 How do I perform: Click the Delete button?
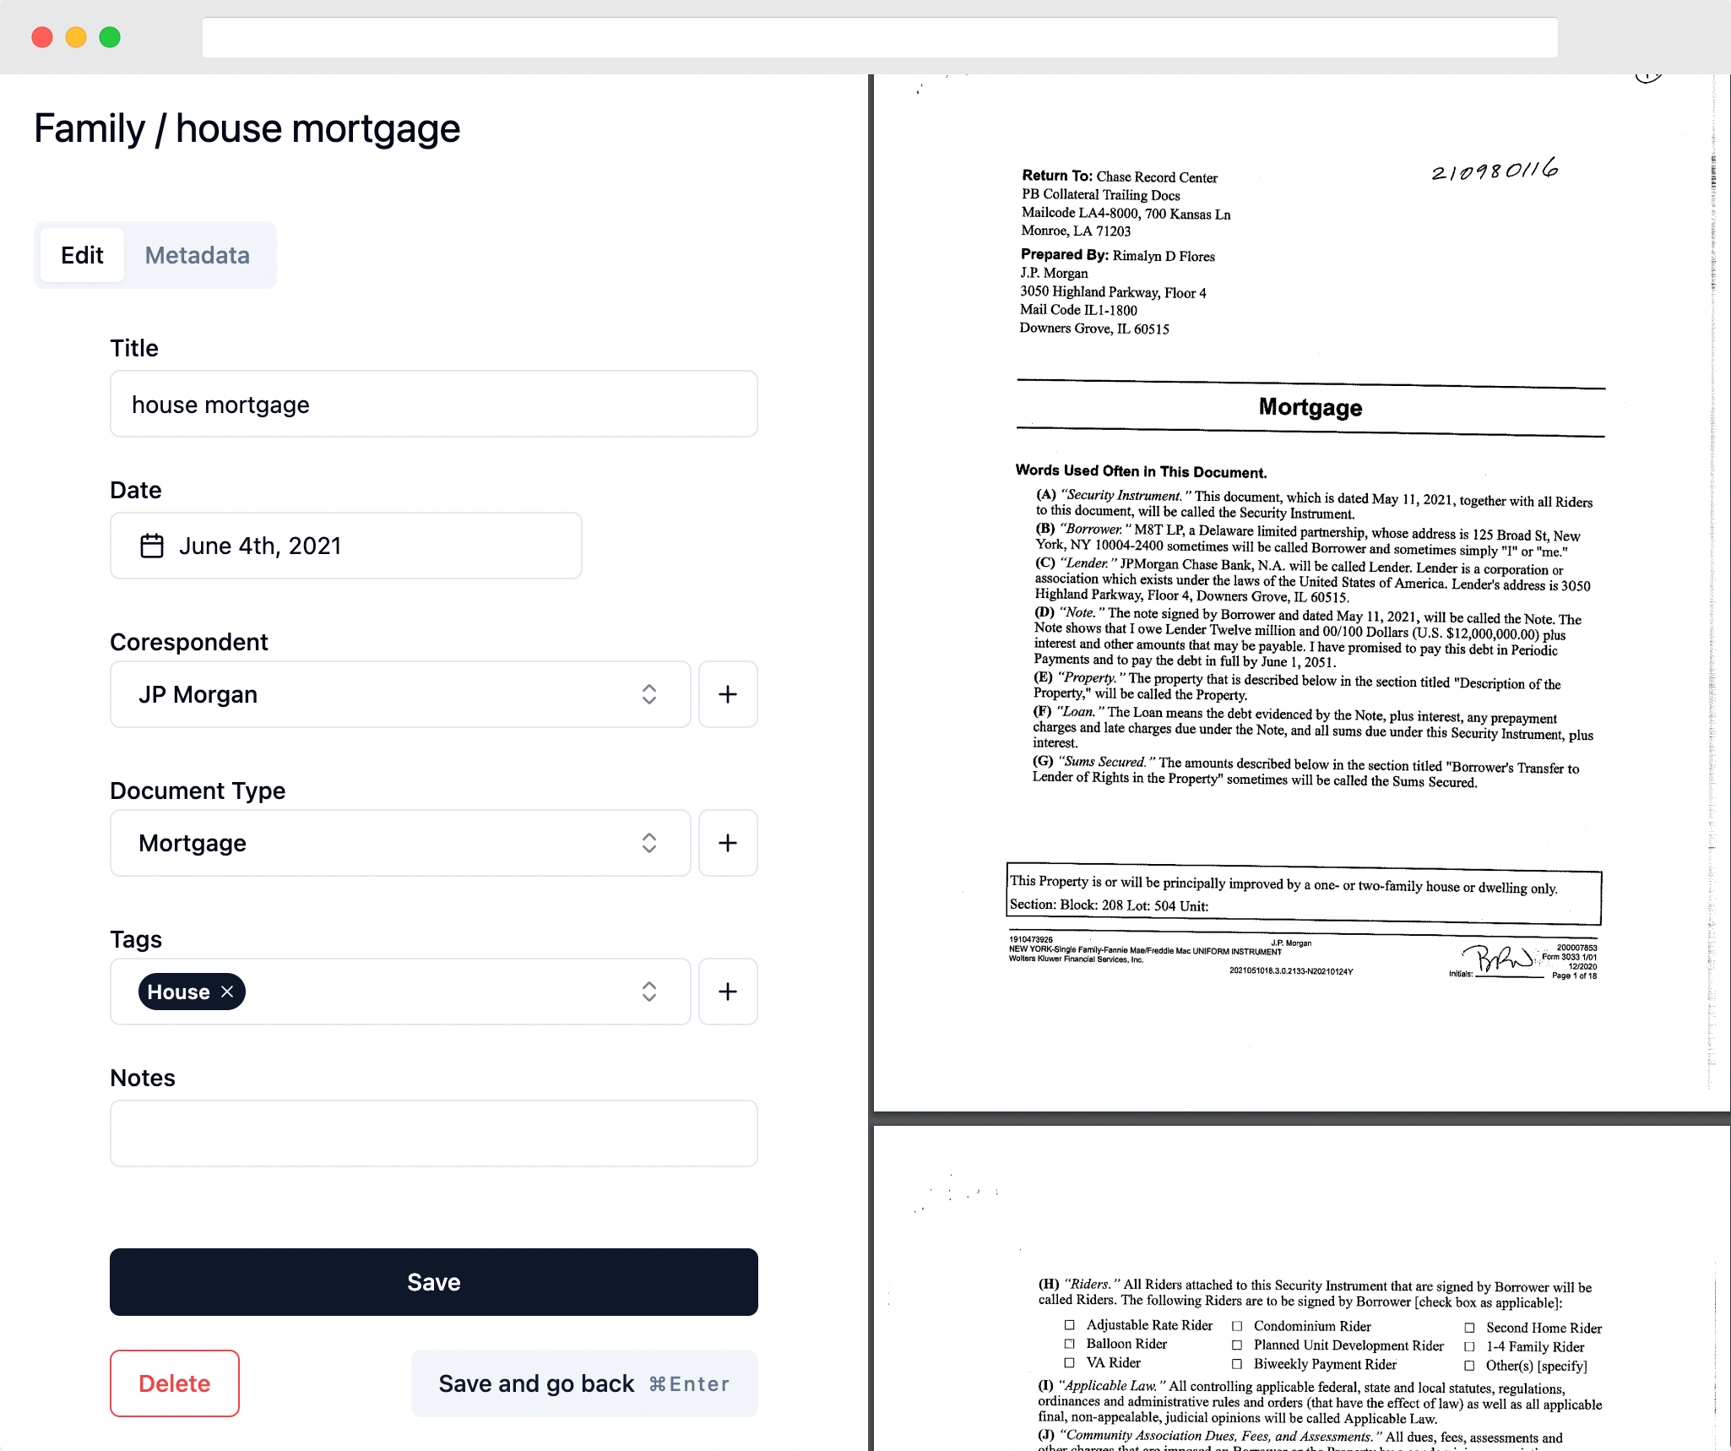(x=174, y=1383)
